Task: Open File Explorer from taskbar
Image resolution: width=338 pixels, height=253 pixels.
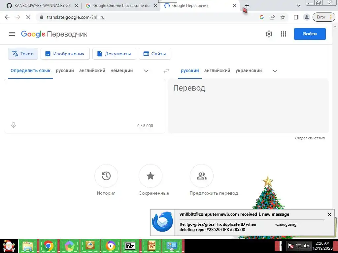Action: point(28,246)
